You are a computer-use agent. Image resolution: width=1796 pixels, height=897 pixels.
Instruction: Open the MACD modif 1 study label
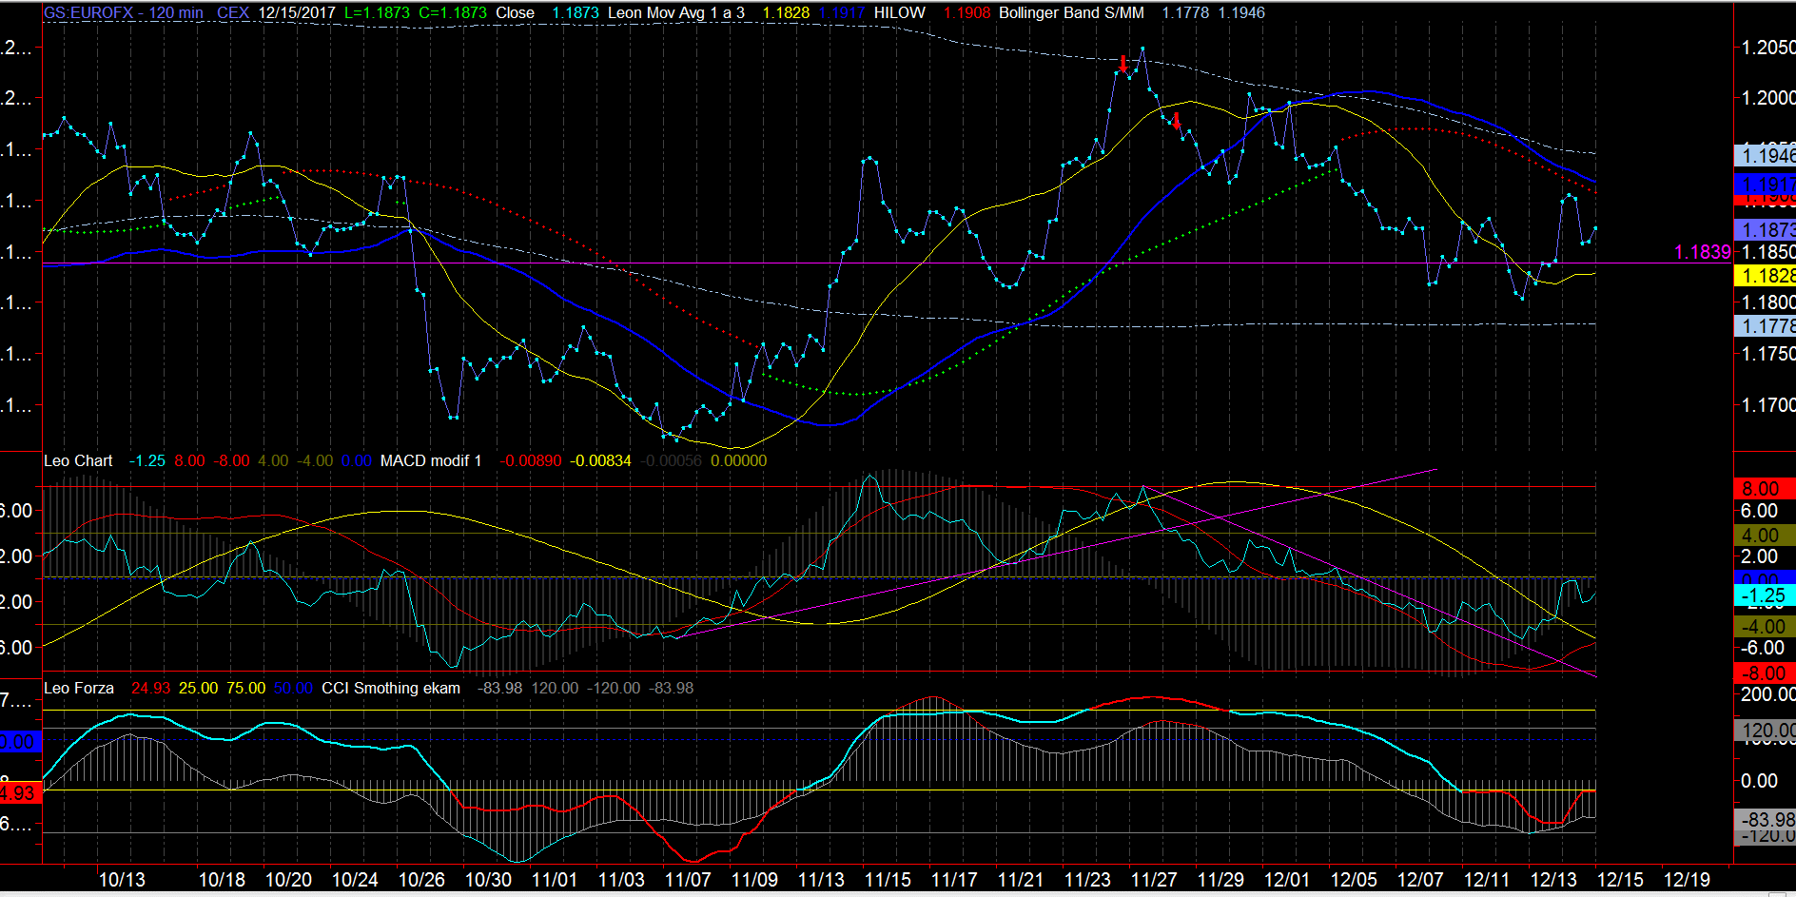click(x=431, y=461)
